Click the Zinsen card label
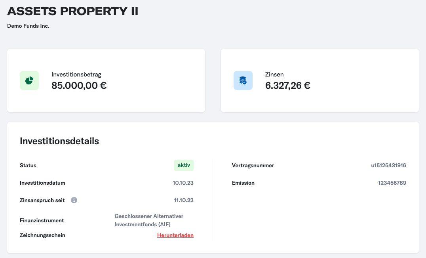This screenshot has width=426, height=258. point(274,75)
